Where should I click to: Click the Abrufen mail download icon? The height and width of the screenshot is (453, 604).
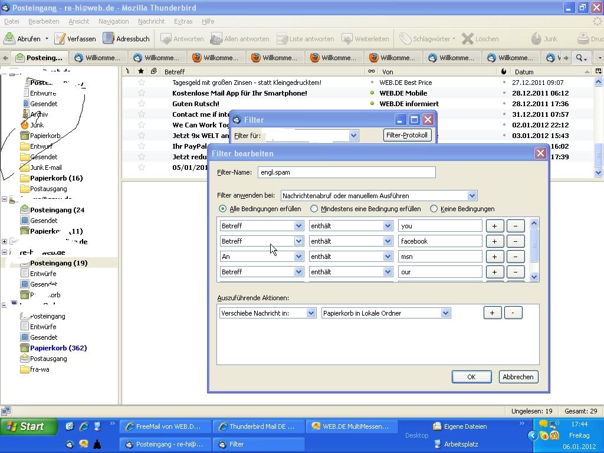point(9,39)
